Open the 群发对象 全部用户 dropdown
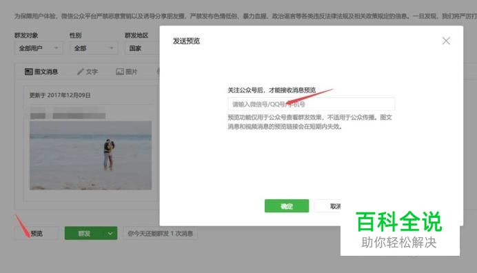Screen dimensions: 477x273 coord(39,48)
